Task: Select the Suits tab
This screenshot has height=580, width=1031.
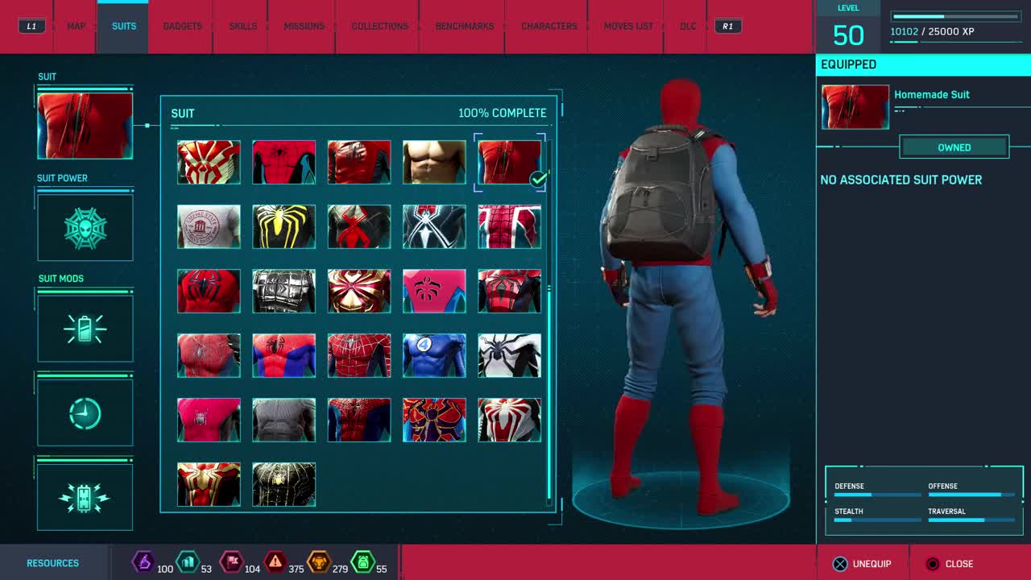Action: (124, 27)
